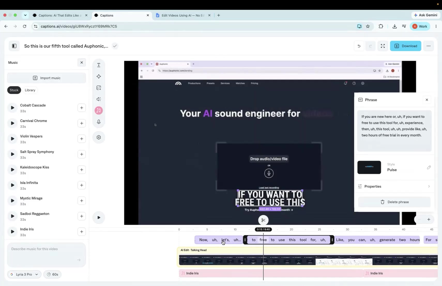Switch to 'Captions: AI That Edits' browser tab

(x=60, y=15)
